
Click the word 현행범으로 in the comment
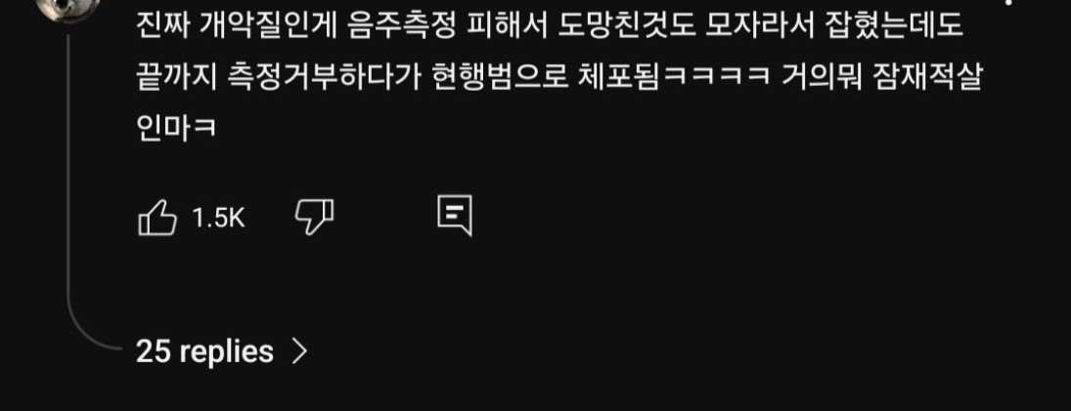tap(499, 78)
